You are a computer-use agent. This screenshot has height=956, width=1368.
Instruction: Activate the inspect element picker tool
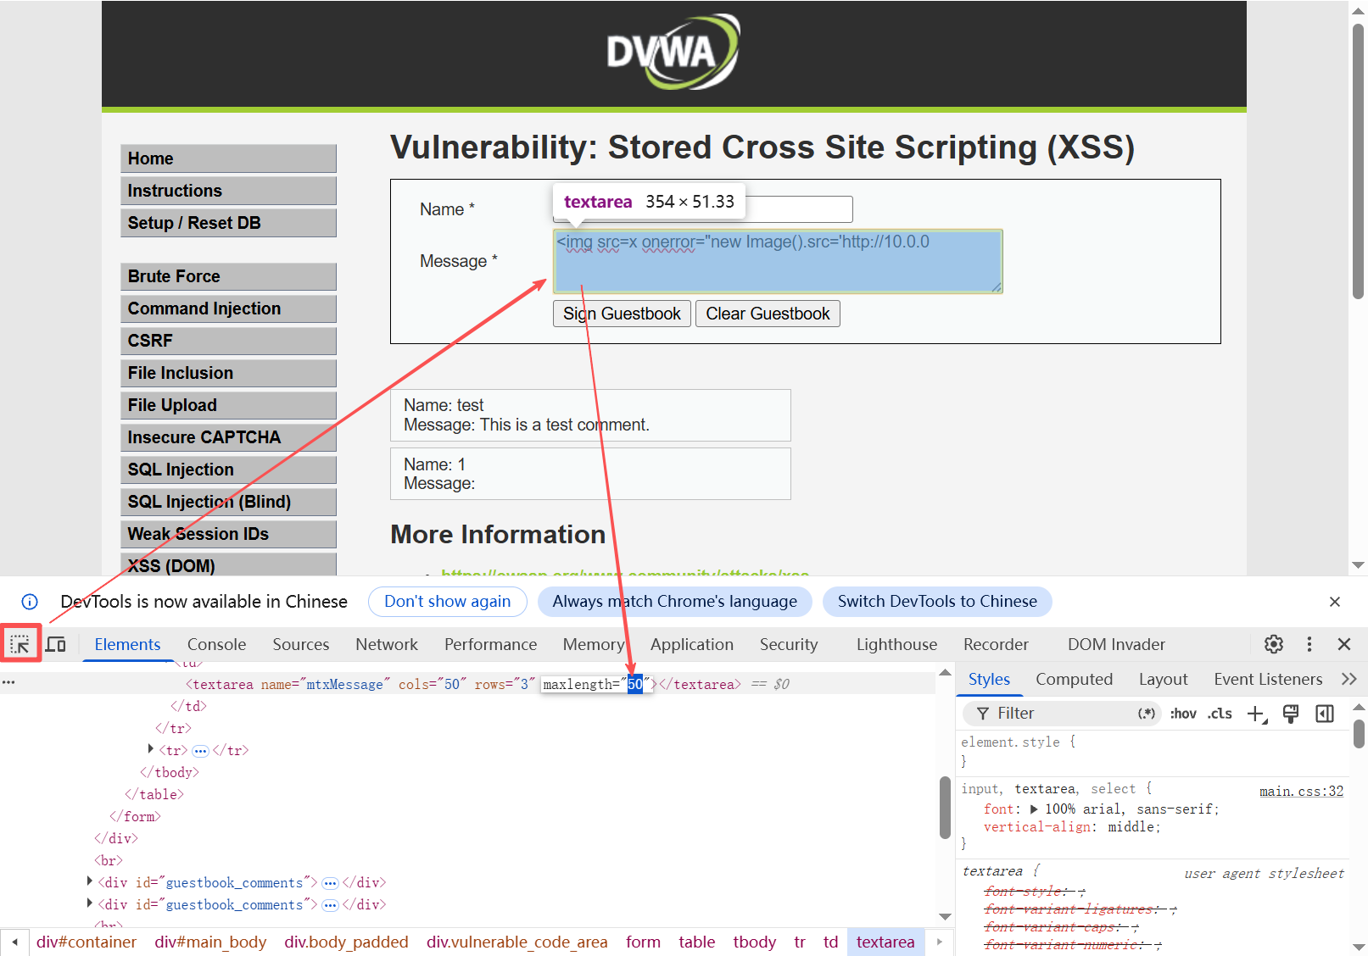pos(20,645)
